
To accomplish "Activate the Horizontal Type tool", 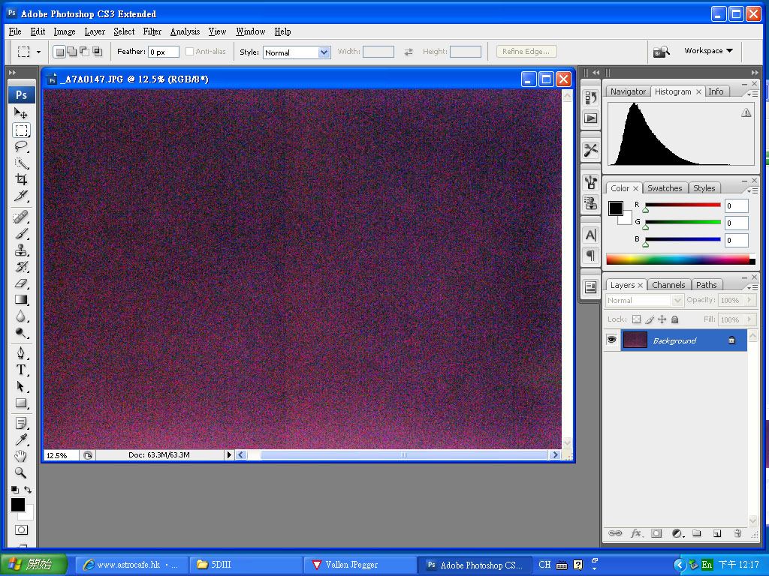I will pyautogui.click(x=21, y=370).
